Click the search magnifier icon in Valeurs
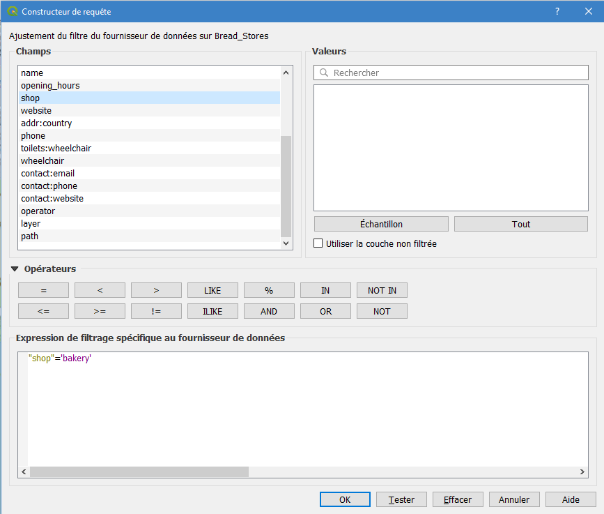604x514 pixels. 324,73
